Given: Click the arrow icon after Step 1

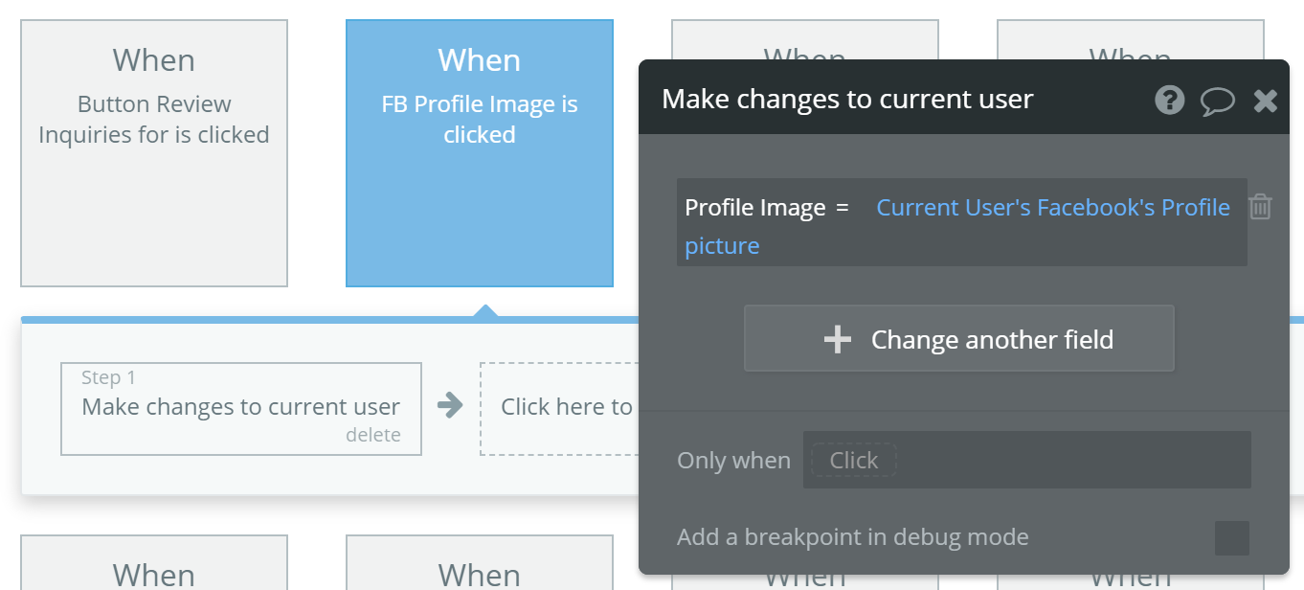Looking at the screenshot, I should pos(450,406).
